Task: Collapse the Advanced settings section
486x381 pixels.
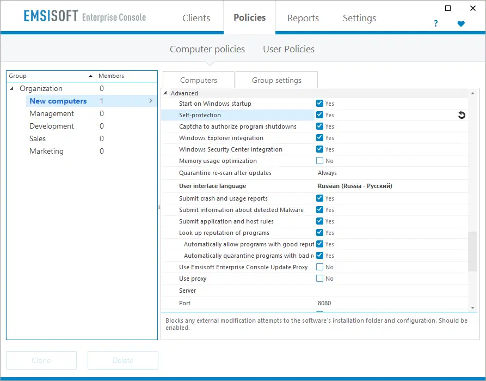Action: [x=165, y=93]
